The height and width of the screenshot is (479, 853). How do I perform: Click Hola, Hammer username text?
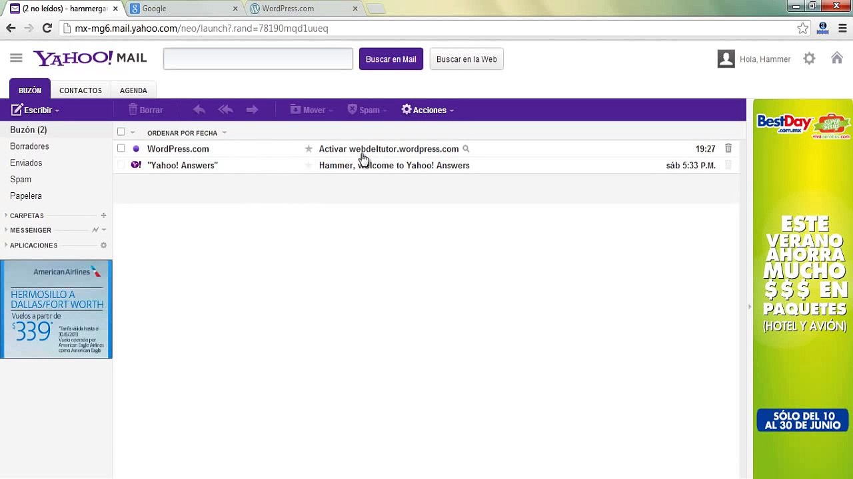pos(765,59)
